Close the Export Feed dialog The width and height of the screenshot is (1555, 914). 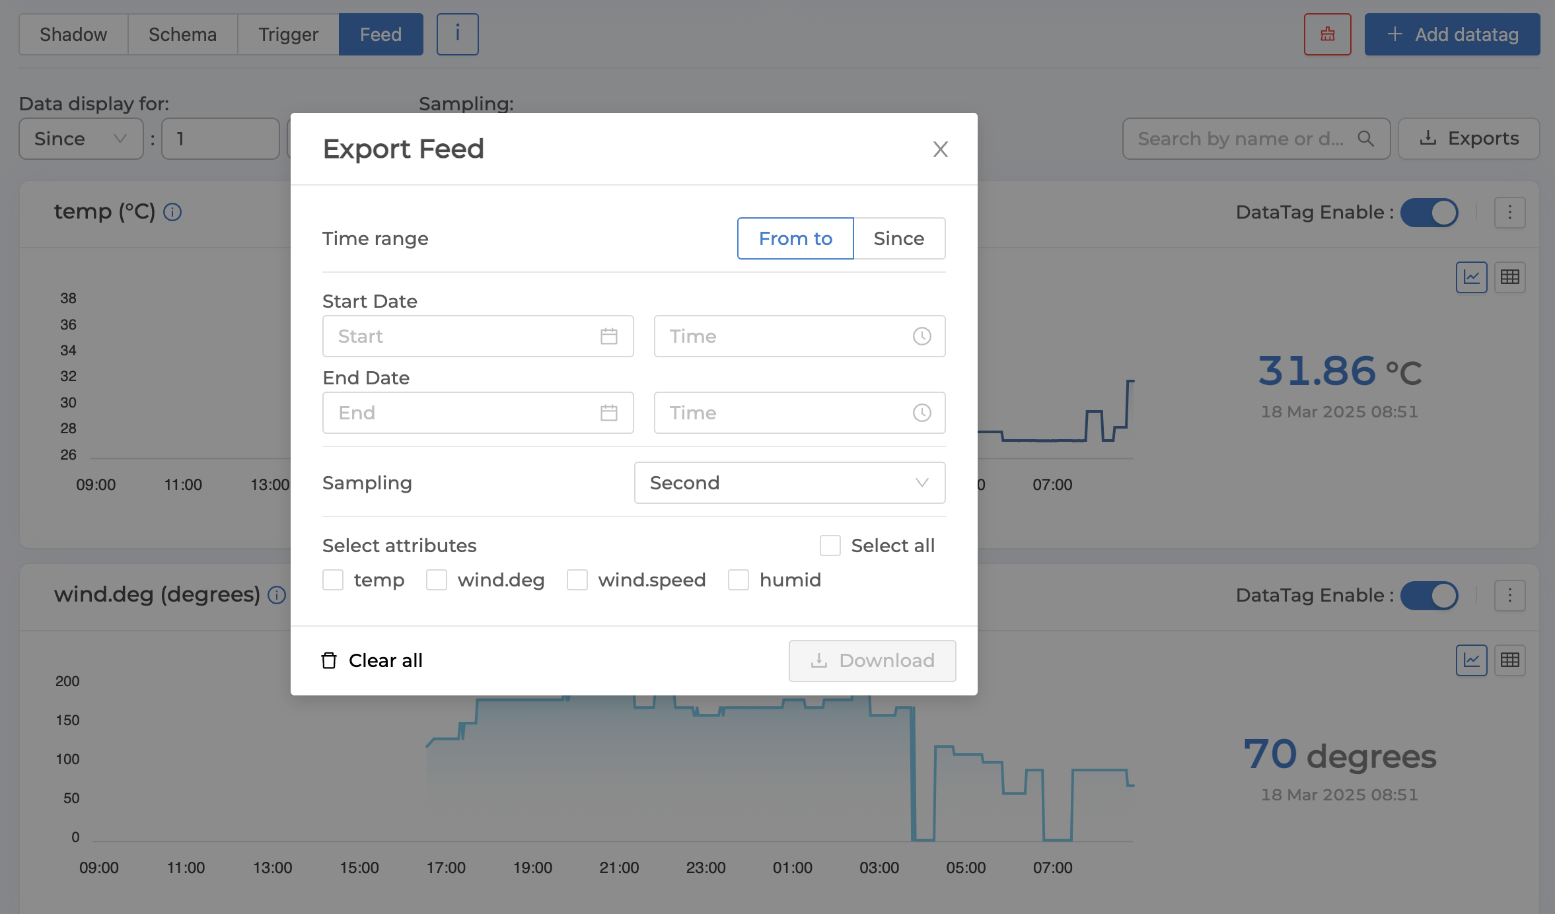[x=940, y=149]
